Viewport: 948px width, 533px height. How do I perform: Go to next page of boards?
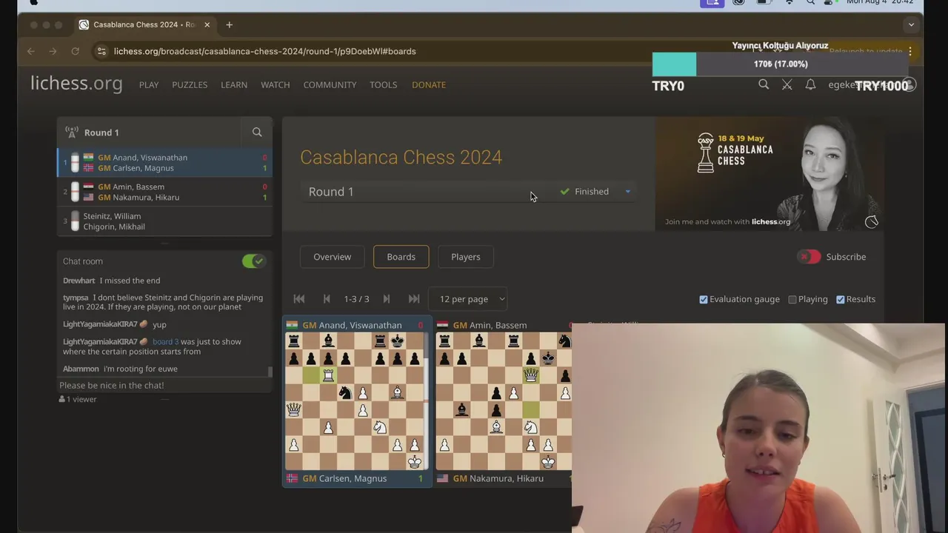tap(386, 299)
